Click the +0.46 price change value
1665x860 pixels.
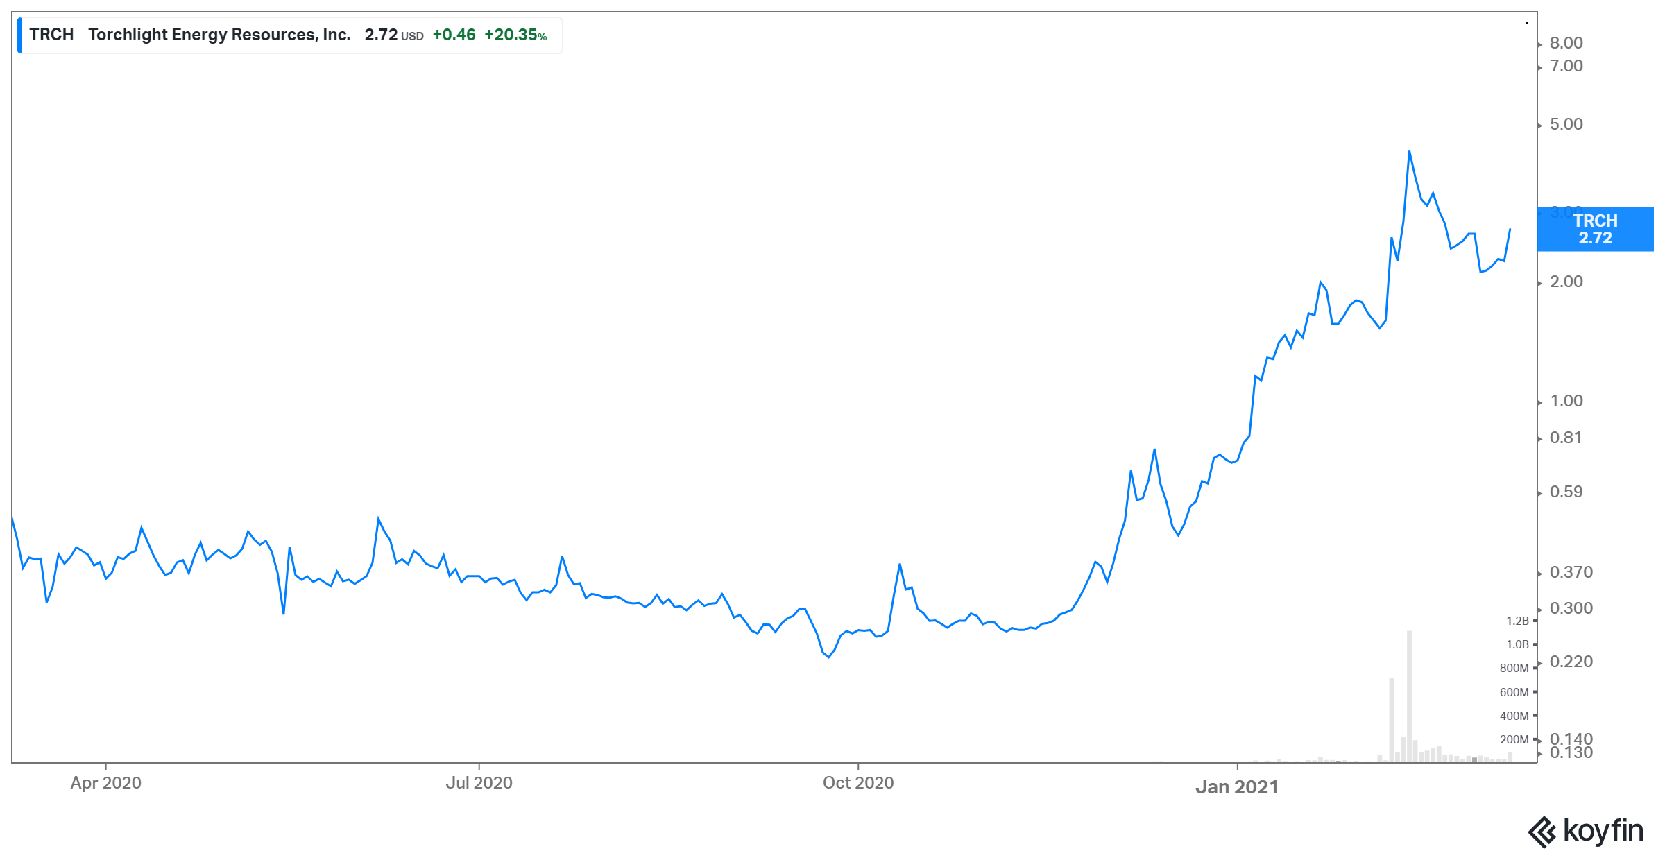[x=454, y=35]
